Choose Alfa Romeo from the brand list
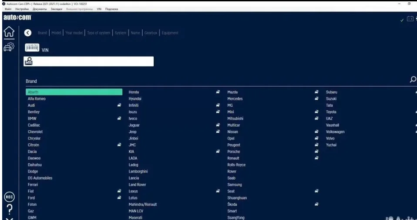Screen dimensions: 417x220 (x=37, y=99)
